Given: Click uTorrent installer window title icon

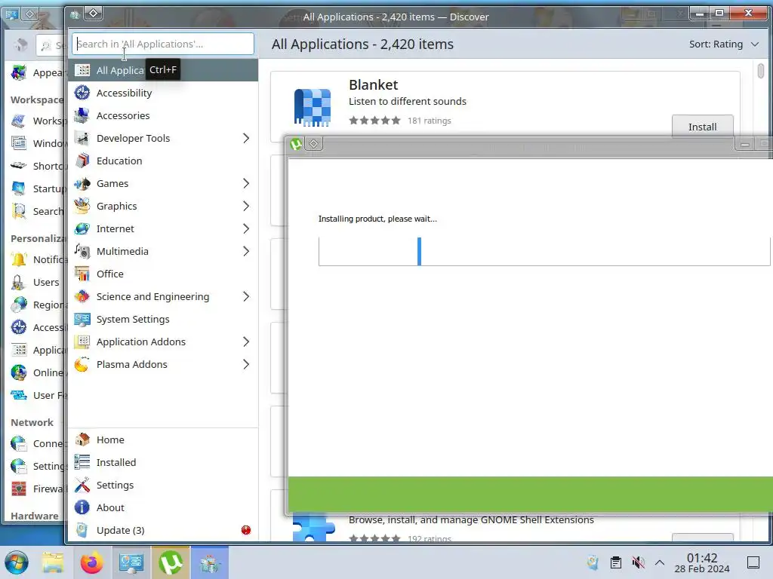Looking at the screenshot, I should tap(296, 144).
